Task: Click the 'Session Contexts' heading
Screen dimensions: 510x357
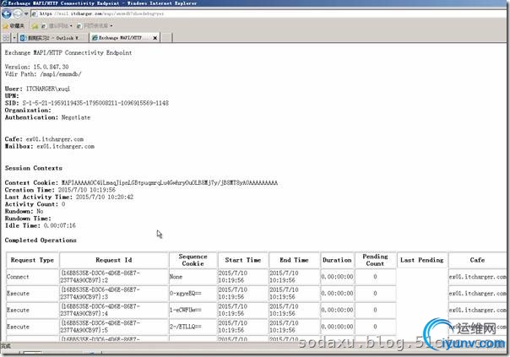Action: (x=34, y=168)
